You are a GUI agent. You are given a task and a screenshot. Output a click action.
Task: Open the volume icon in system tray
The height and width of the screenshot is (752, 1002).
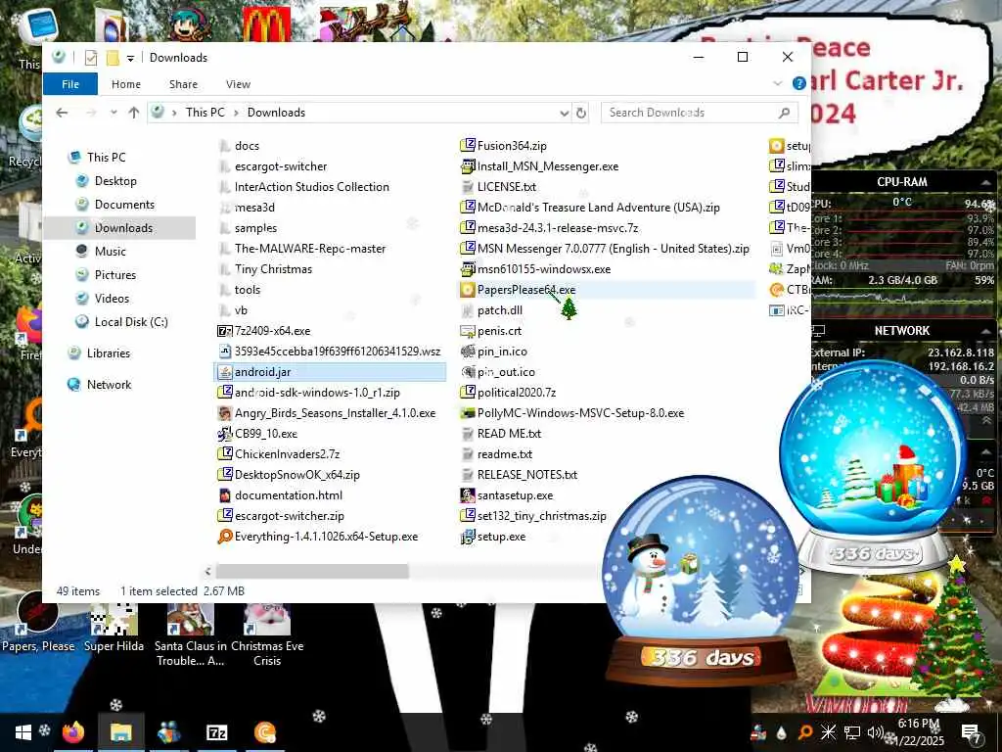[x=875, y=732]
